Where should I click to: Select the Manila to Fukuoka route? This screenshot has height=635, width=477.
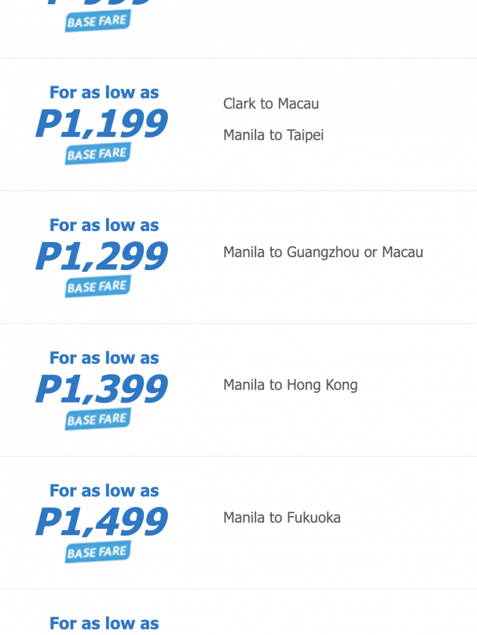click(282, 518)
